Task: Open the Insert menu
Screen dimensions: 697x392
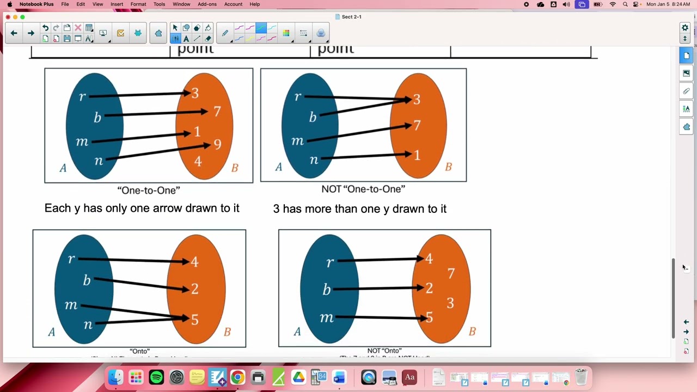Action: click(117, 4)
